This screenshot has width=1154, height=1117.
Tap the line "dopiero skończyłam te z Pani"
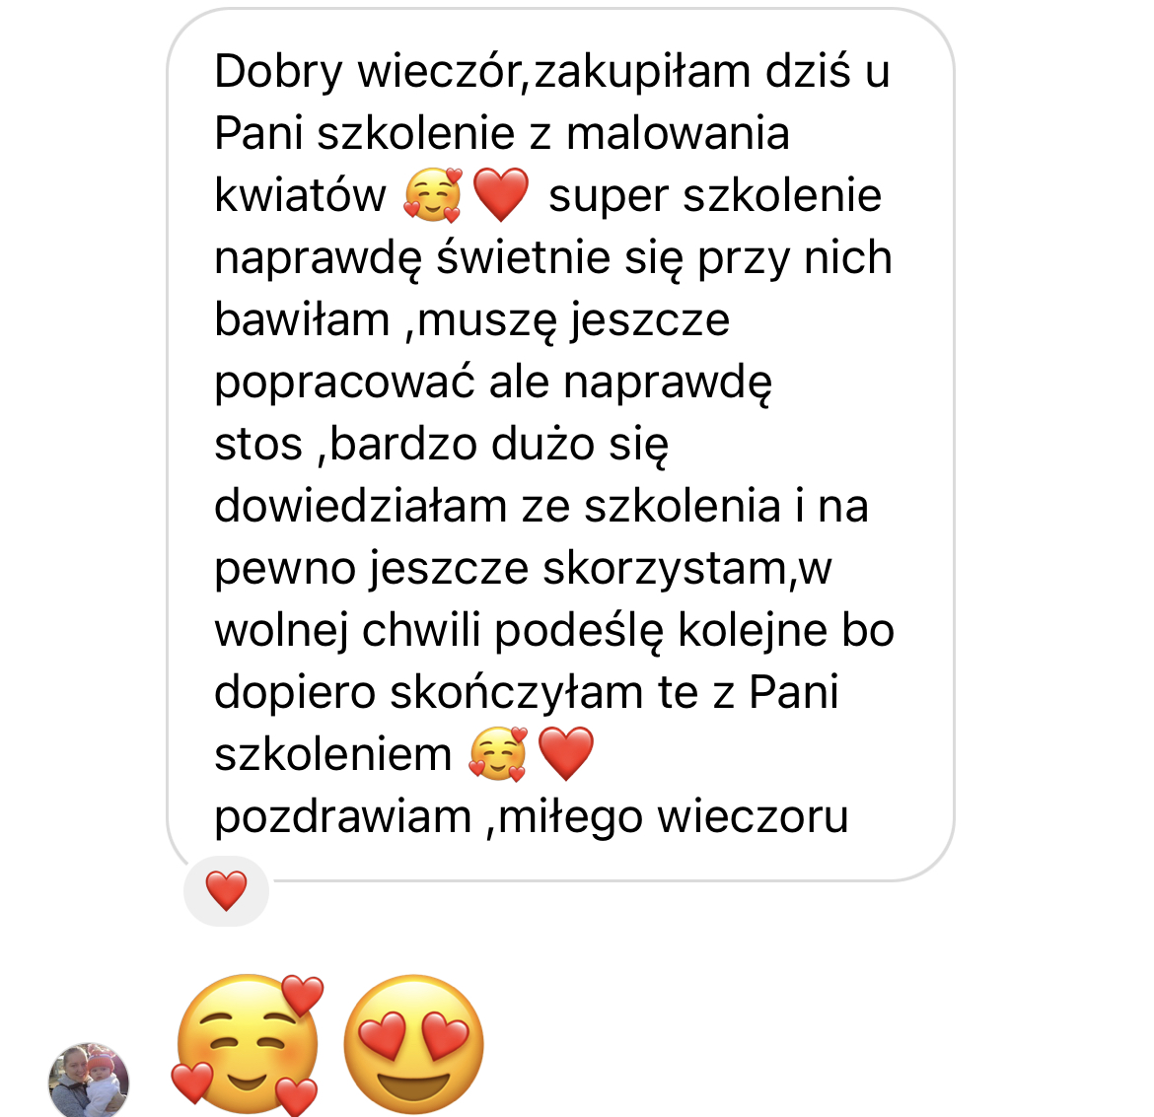[527, 693]
